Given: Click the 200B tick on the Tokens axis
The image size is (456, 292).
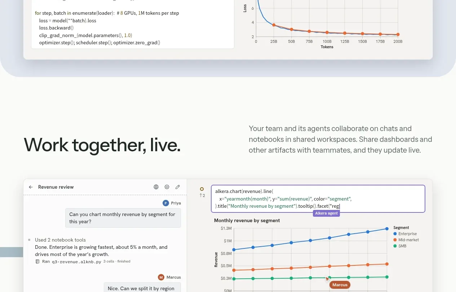Looking at the screenshot, I should [x=398, y=41].
